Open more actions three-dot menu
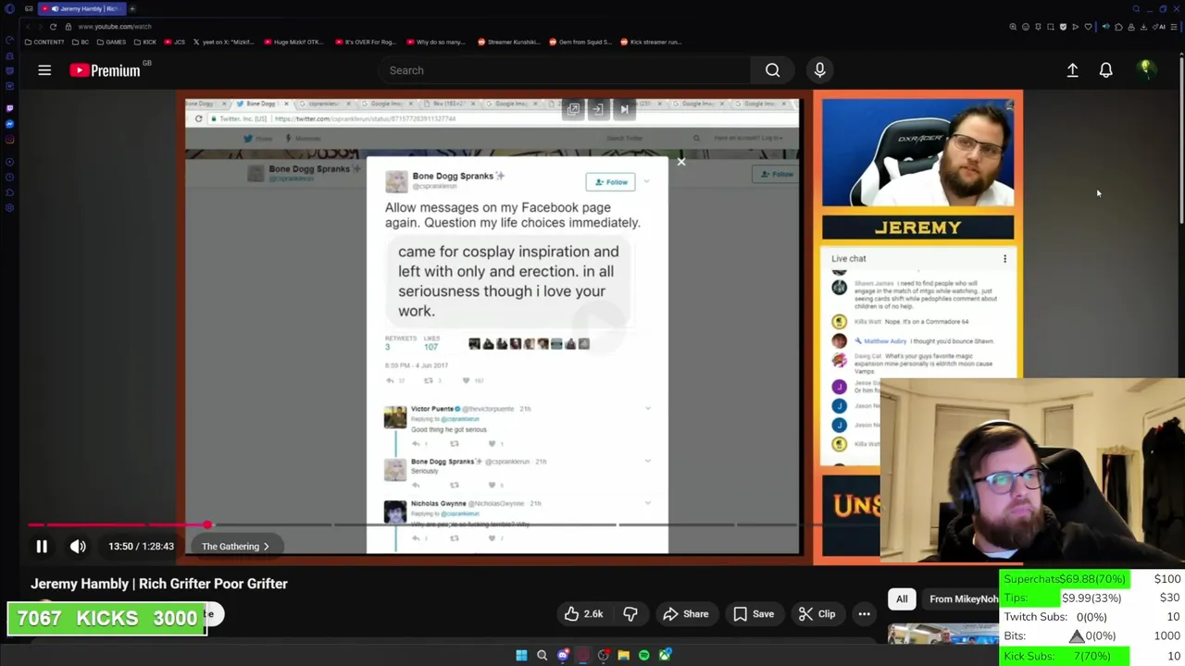The image size is (1185, 666). (x=864, y=614)
